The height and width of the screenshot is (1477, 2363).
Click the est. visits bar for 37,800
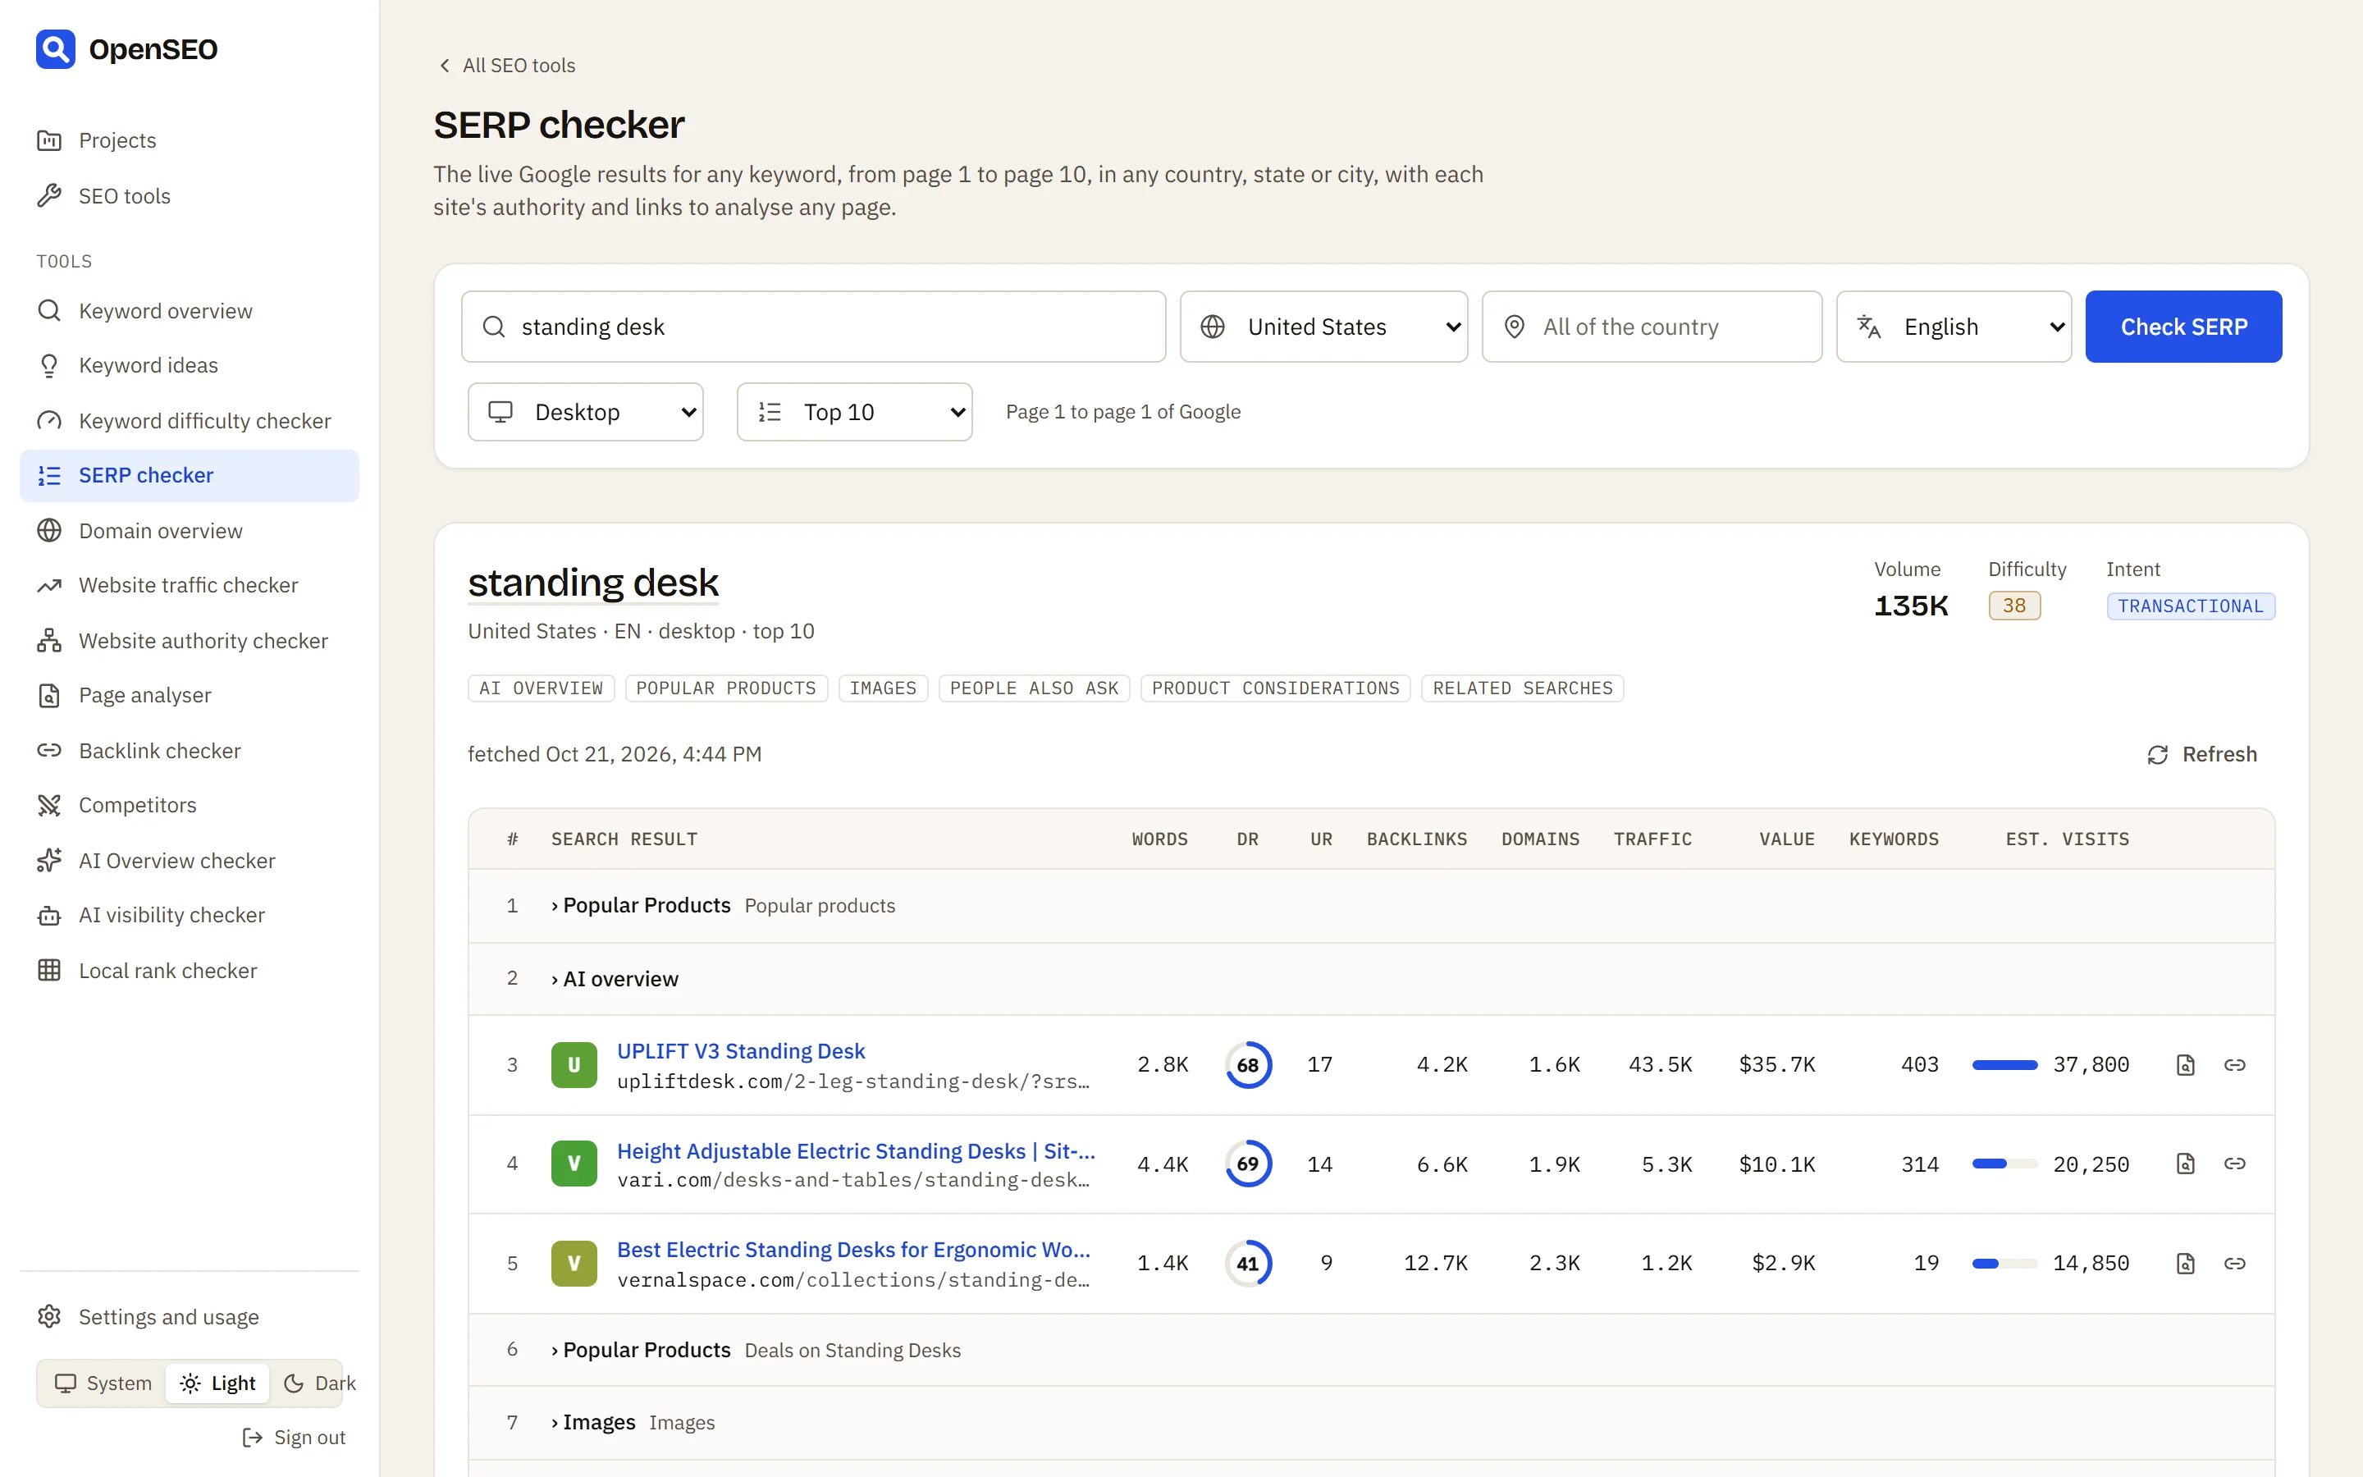2004,1065
